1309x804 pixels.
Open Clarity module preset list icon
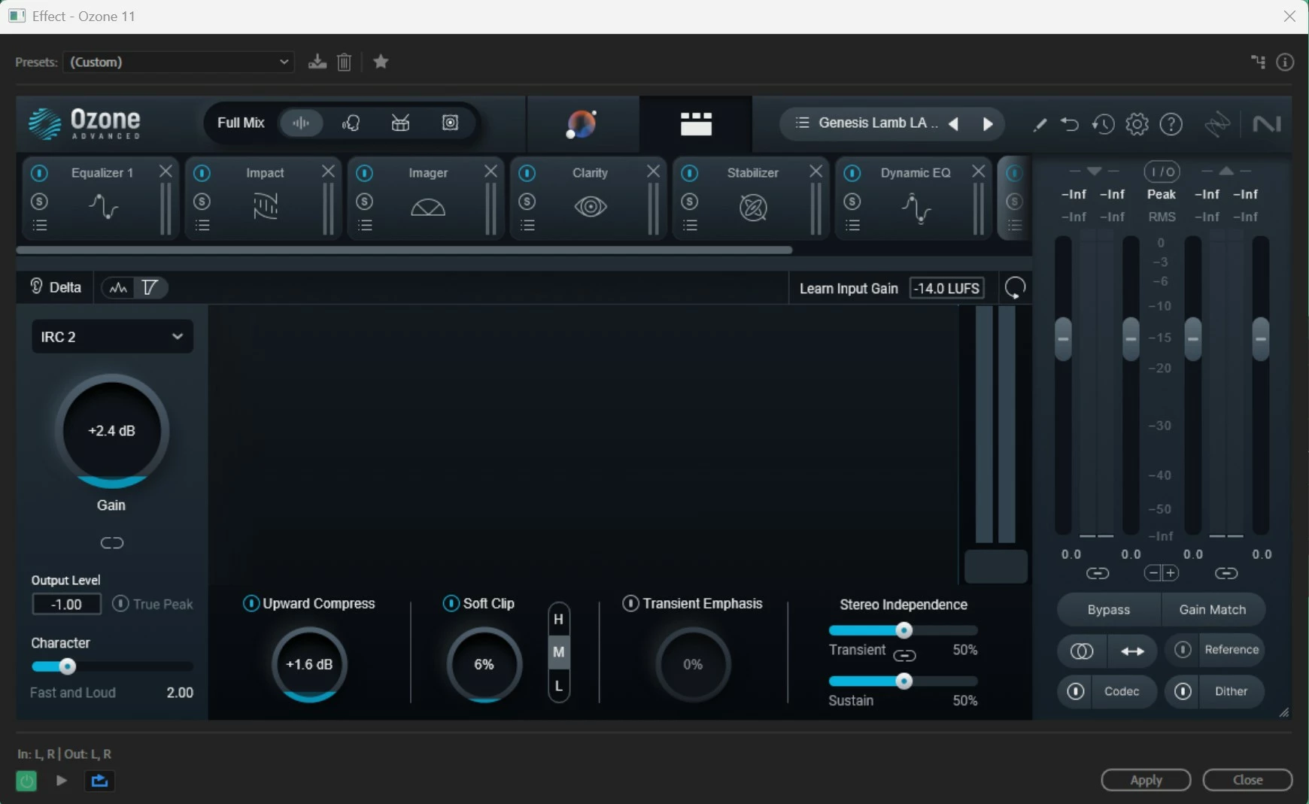click(x=527, y=225)
